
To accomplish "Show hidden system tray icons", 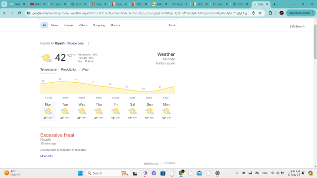I will coord(237,173).
